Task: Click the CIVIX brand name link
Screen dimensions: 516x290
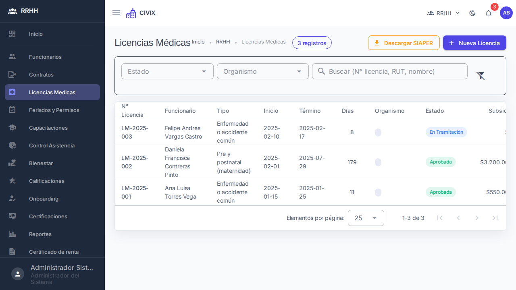Action: [x=147, y=13]
